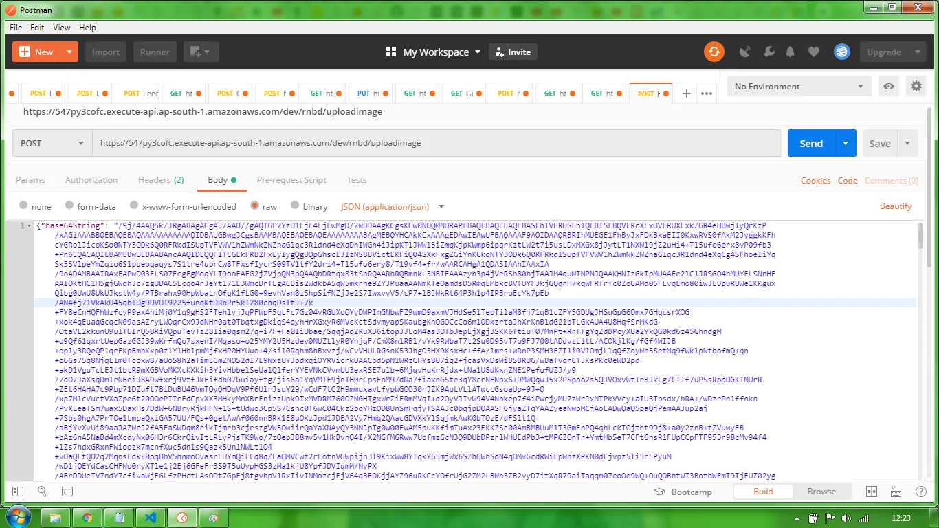Click the new window icon in the toolbar
The height and width of the screenshot is (528, 939).
tap(196, 52)
